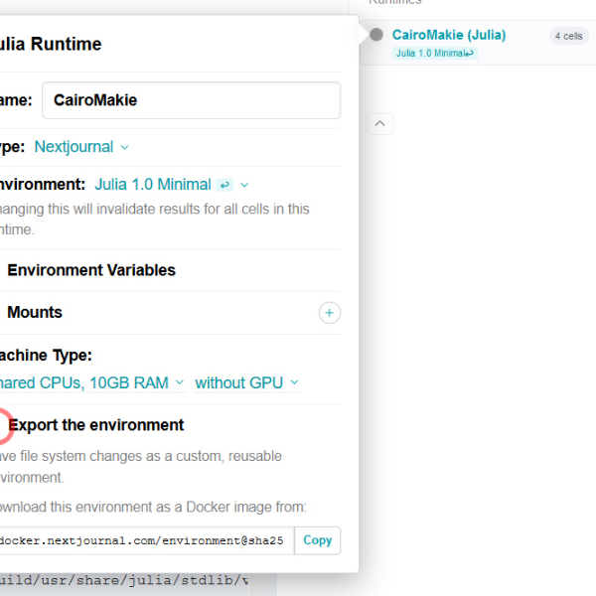Copy the Docker image URL
The width and height of the screenshot is (596, 596).
pos(318,540)
